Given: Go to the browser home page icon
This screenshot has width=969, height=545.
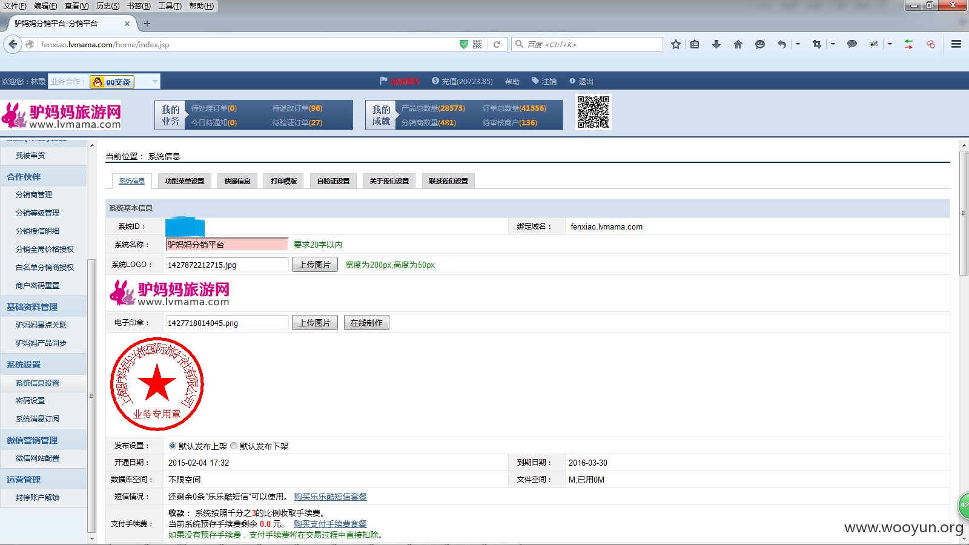Looking at the screenshot, I should 738,44.
